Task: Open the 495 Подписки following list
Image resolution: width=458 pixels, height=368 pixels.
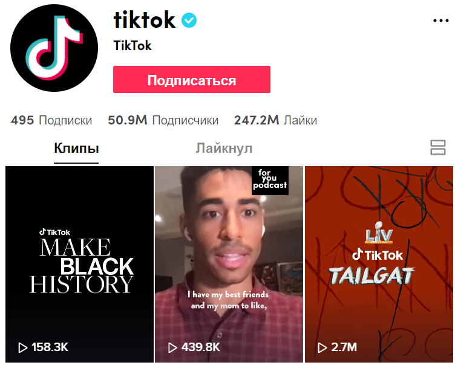Action: pos(51,120)
